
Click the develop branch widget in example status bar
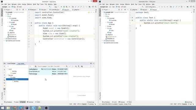point(91,104)
